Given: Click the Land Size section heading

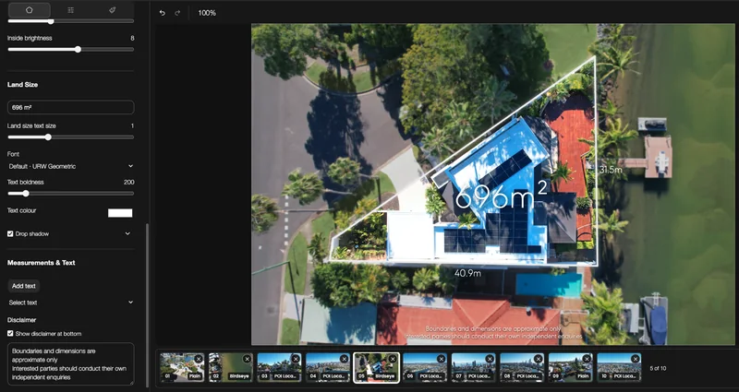Looking at the screenshot, I should [22, 85].
